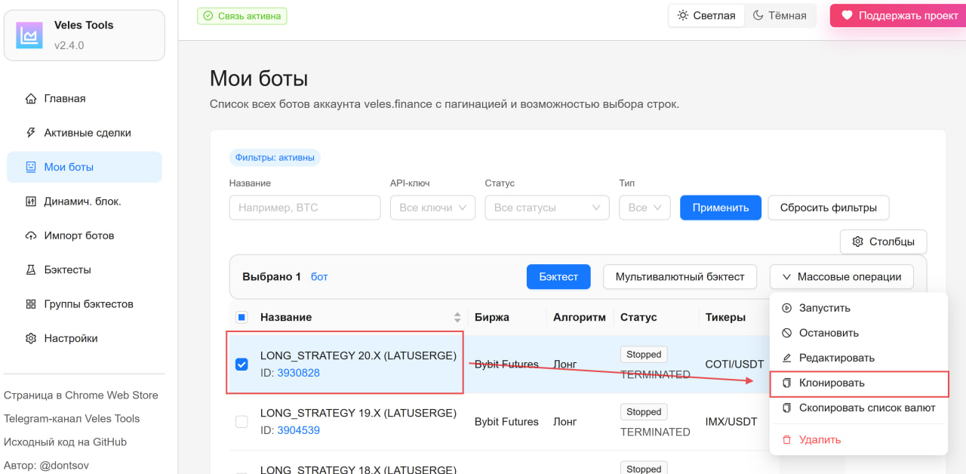Open the Главная sidebar page

pyautogui.click(x=85, y=99)
